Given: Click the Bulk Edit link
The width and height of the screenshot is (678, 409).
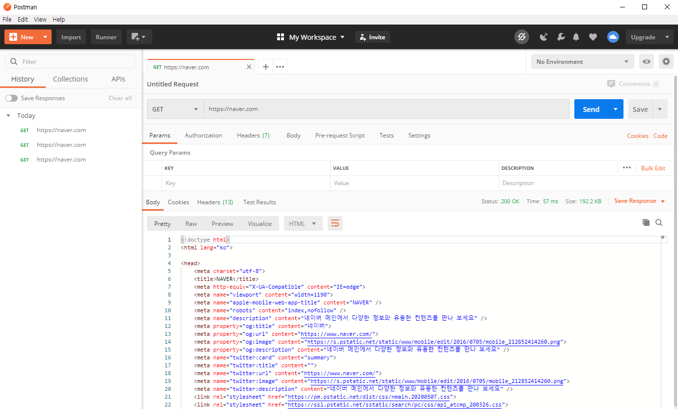Looking at the screenshot, I should pyautogui.click(x=653, y=168).
